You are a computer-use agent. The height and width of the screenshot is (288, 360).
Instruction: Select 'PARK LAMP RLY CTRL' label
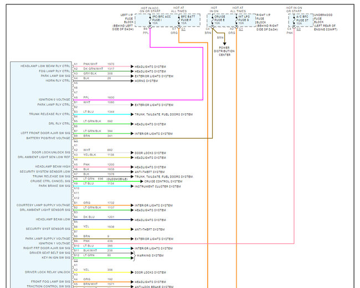click(54, 104)
